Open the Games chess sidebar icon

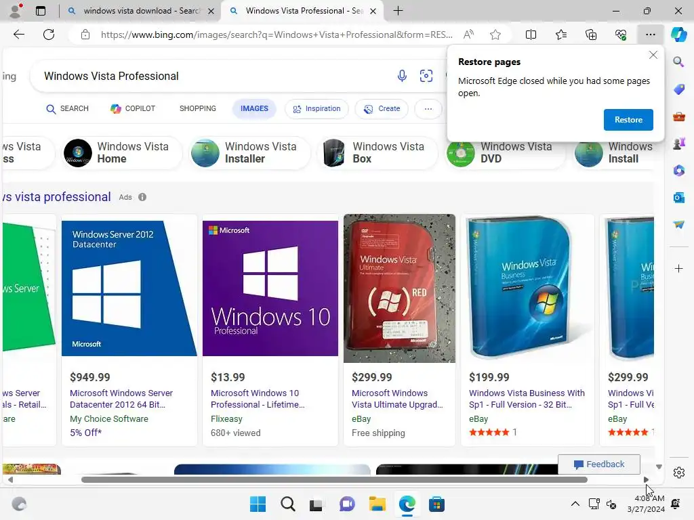click(678, 144)
